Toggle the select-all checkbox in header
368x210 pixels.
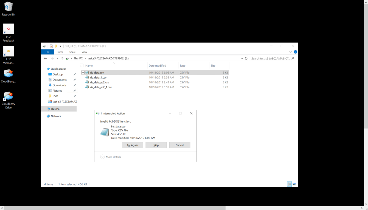82,65
